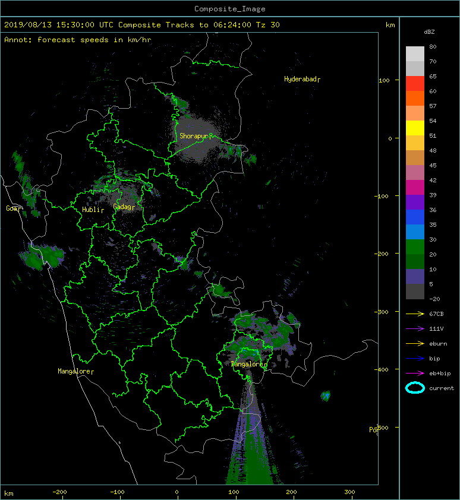Click the x-axis tick label -200
This screenshot has width=460, height=500.
point(59,492)
